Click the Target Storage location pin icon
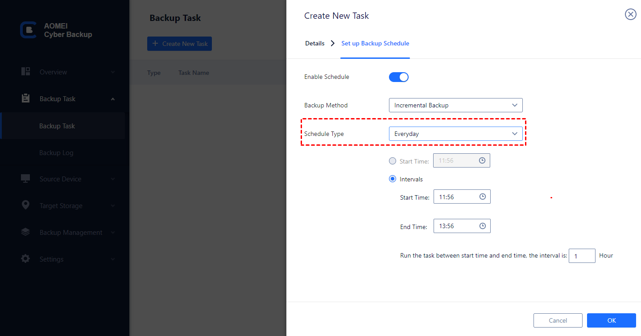Screen dimensions: 641x336 click(x=25, y=205)
